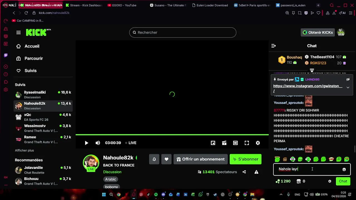356x200 pixels.
Task: Go to Parcourir in the sidebar
Action: coord(29,58)
